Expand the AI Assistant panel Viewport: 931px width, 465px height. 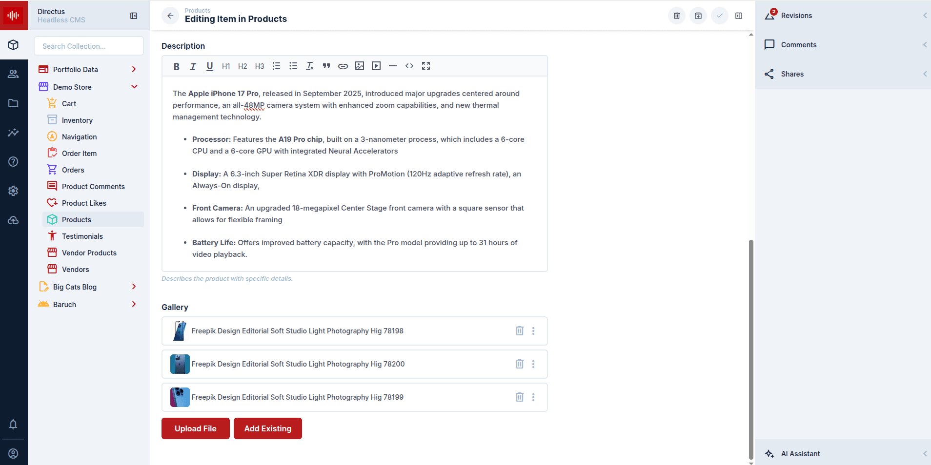coord(843,454)
